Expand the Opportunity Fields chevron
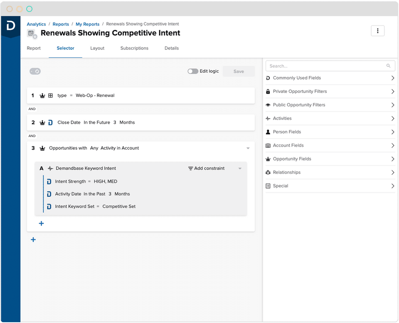Viewport: 399px width, 323px height. [x=393, y=159]
